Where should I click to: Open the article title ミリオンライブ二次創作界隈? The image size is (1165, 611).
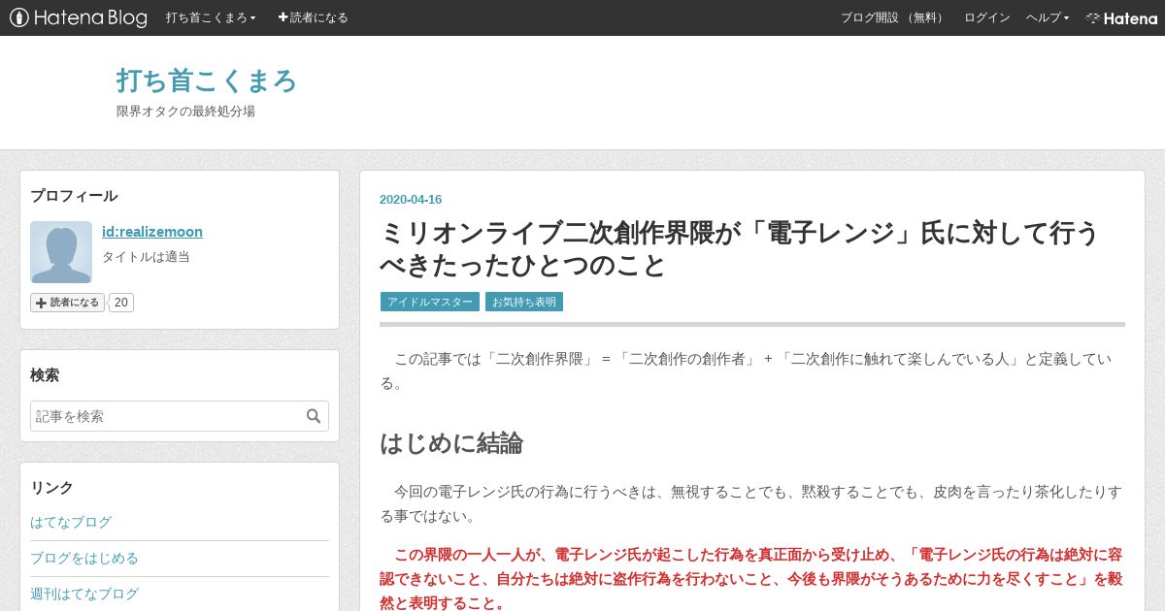tap(738, 249)
